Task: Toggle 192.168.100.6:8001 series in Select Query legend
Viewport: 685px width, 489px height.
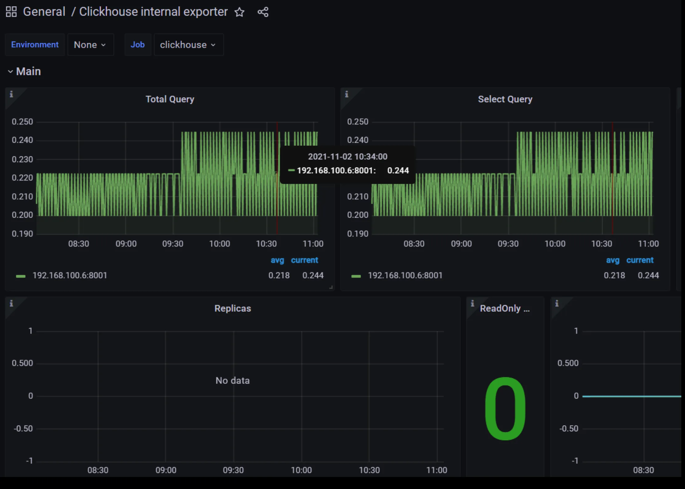Action: click(x=405, y=275)
